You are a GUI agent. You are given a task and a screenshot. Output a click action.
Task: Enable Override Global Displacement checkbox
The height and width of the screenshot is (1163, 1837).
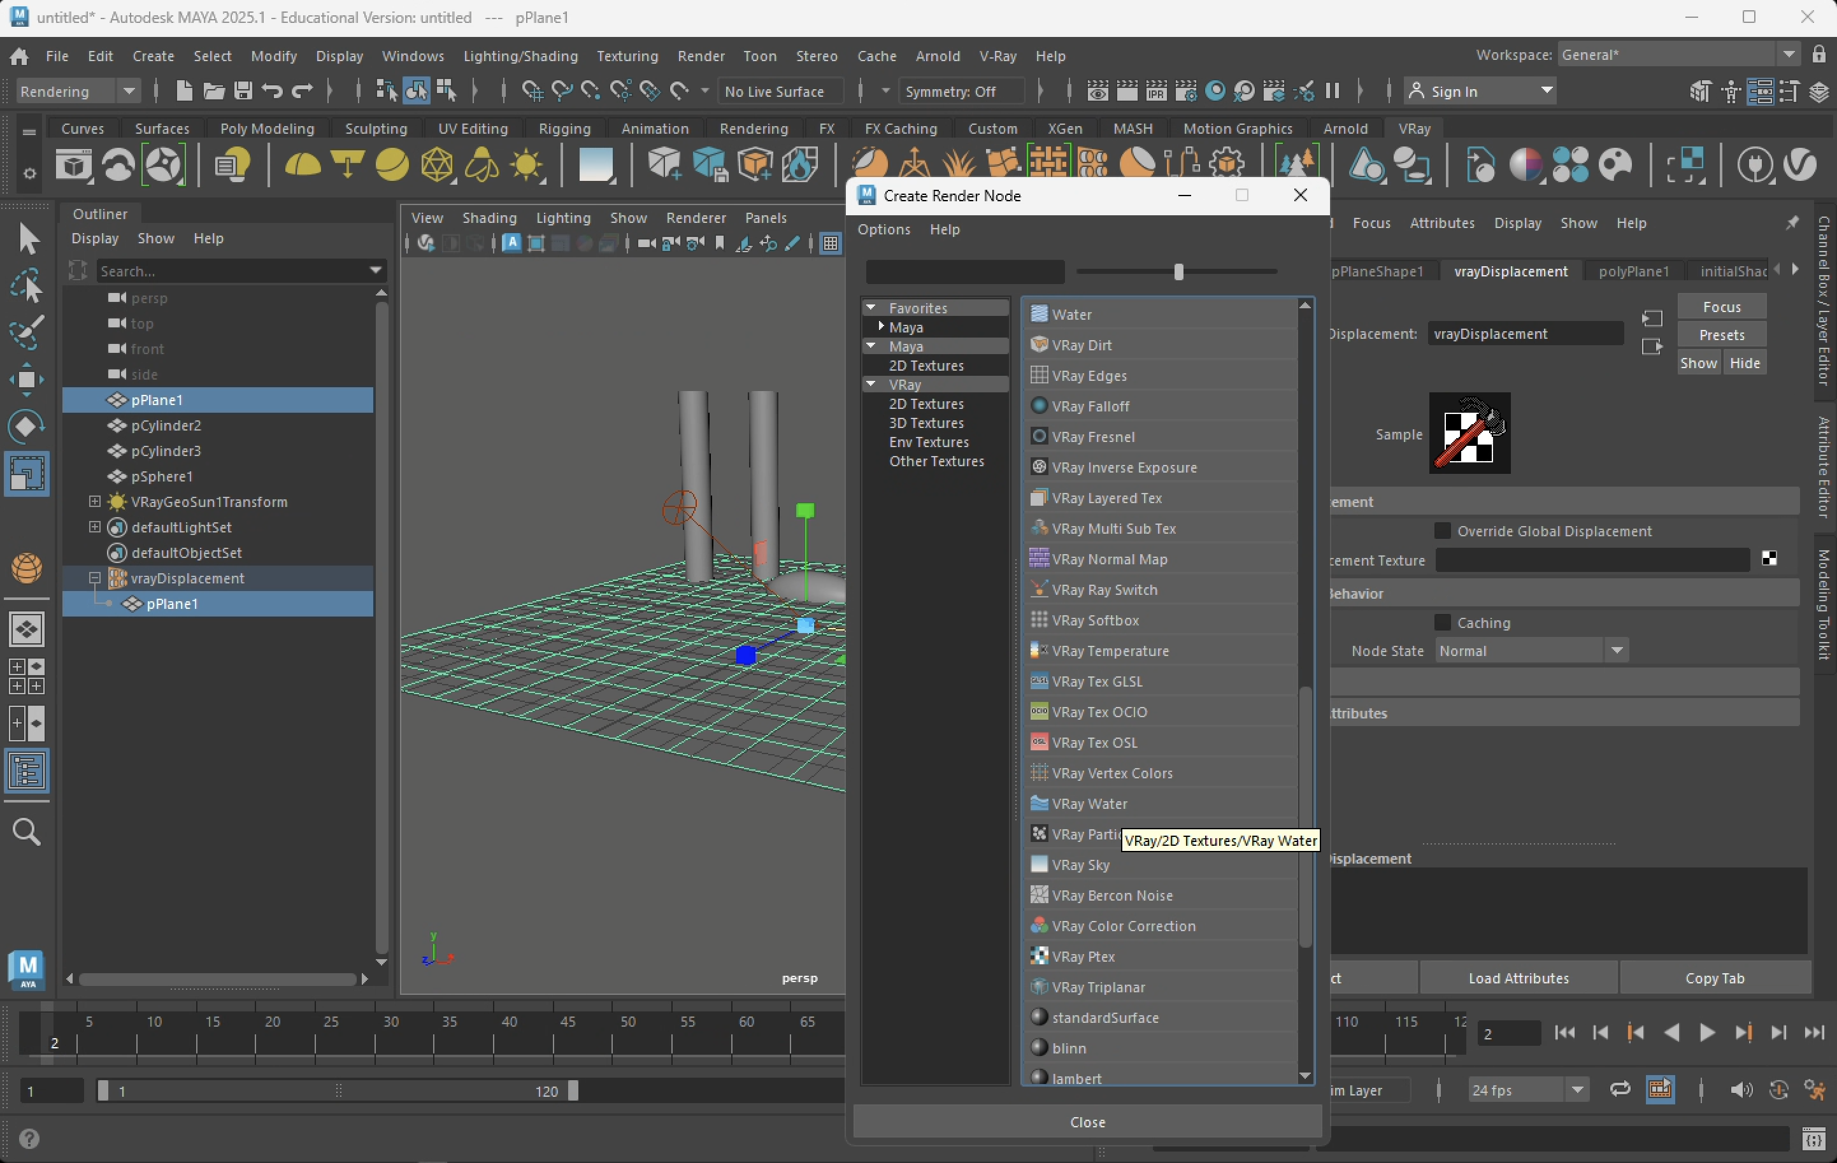pos(1442,531)
